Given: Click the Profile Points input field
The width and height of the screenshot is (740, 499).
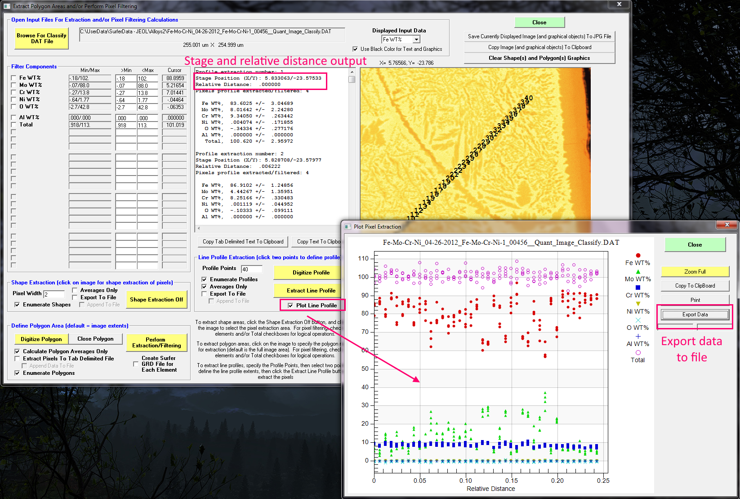Looking at the screenshot, I should click(x=252, y=269).
